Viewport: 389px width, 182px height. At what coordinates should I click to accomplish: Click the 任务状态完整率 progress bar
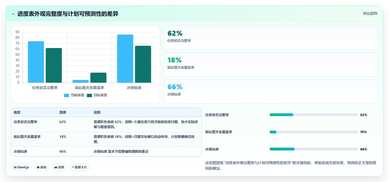click(x=313, y=115)
